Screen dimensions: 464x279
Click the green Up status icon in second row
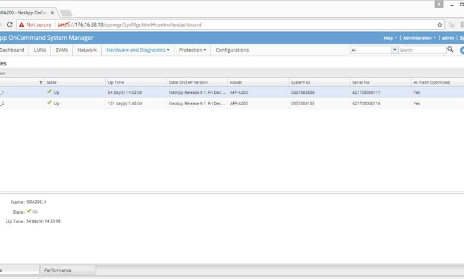pos(49,103)
